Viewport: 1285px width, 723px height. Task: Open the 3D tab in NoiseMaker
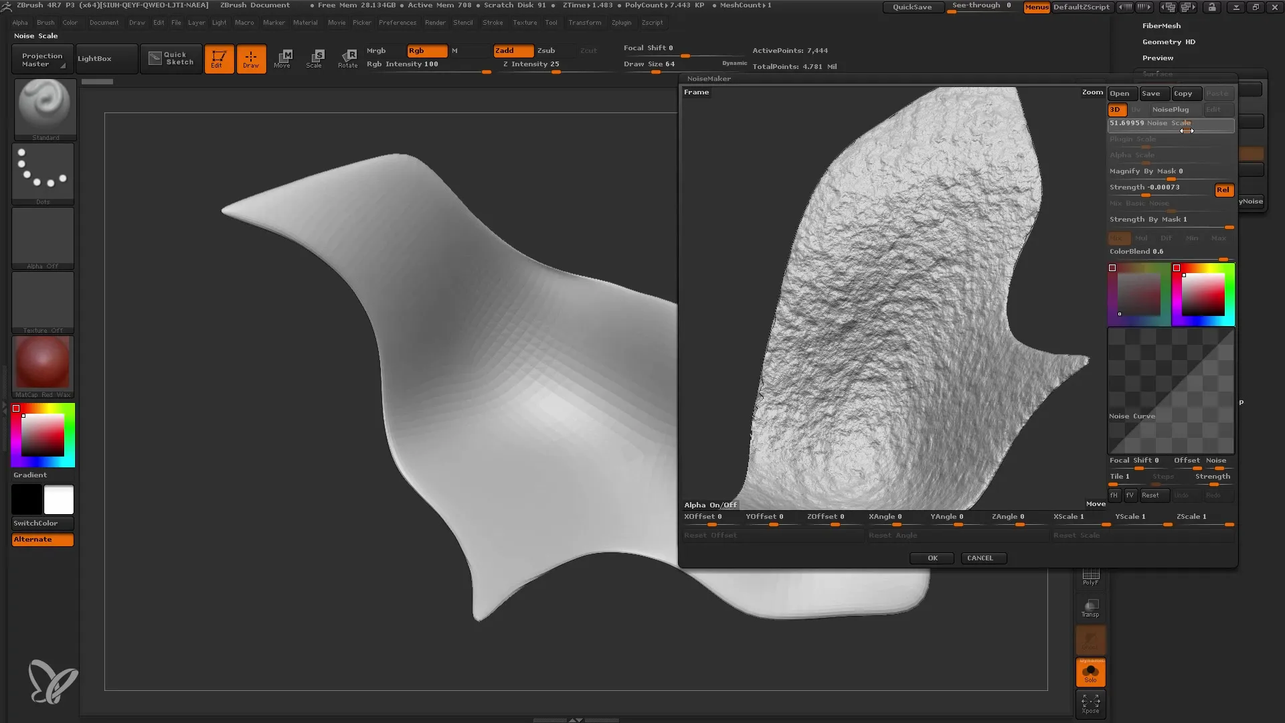[1114, 108]
